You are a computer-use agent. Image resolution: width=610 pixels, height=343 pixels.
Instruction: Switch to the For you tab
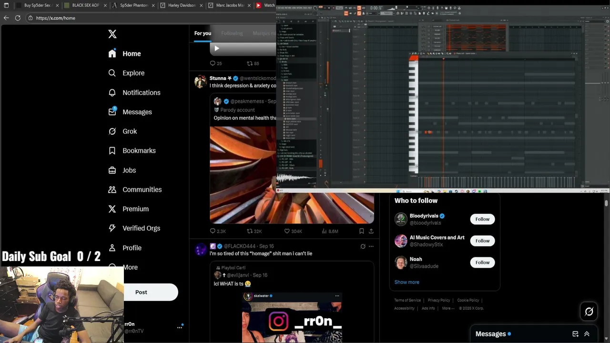point(203,33)
